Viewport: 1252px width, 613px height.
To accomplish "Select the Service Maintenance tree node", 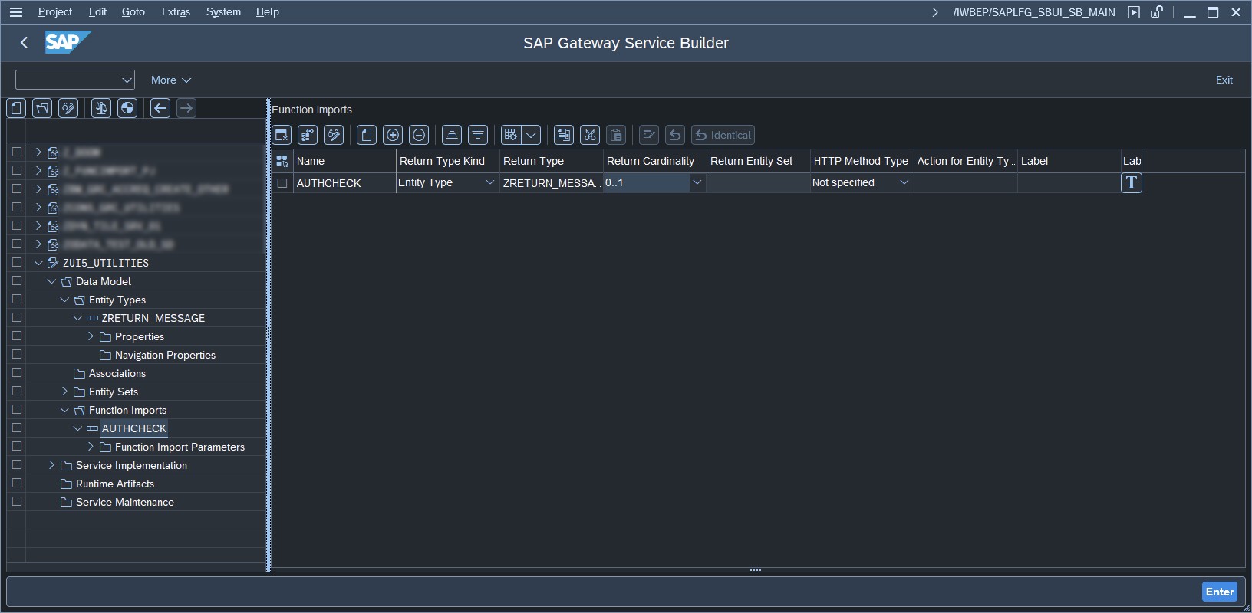I will point(125,502).
